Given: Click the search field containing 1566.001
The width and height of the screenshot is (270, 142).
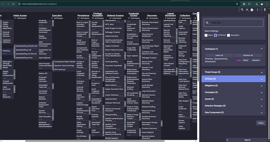Looking at the screenshot, I should tap(234, 23).
